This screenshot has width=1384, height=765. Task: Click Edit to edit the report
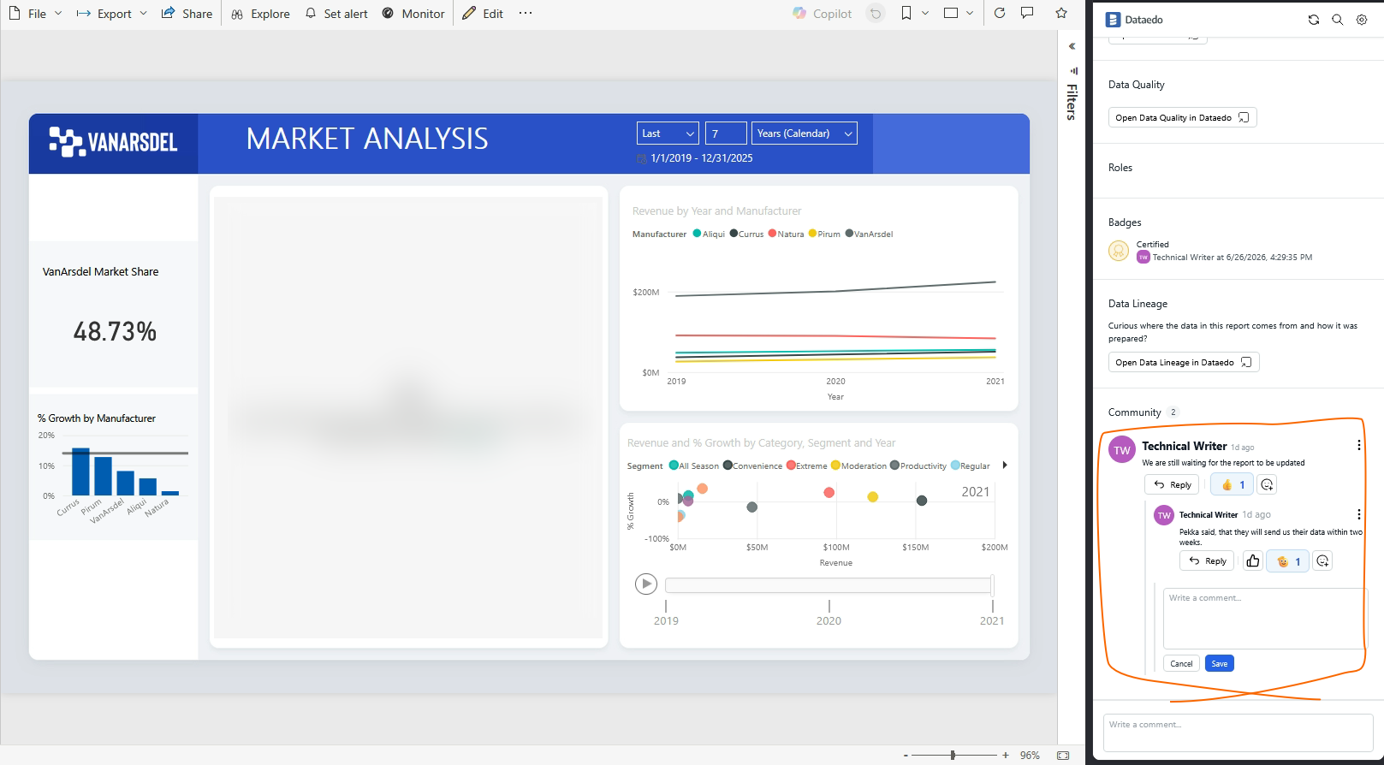pos(483,14)
